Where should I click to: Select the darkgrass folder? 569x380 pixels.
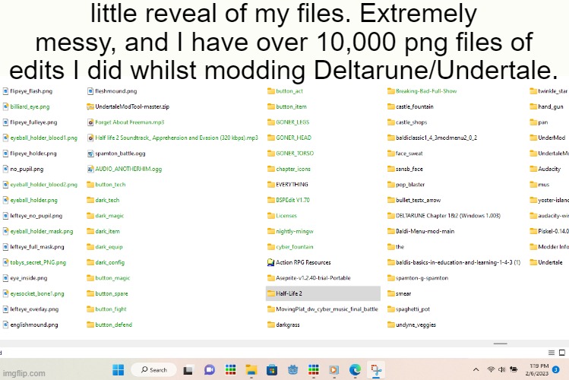click(x=283, y=325)
